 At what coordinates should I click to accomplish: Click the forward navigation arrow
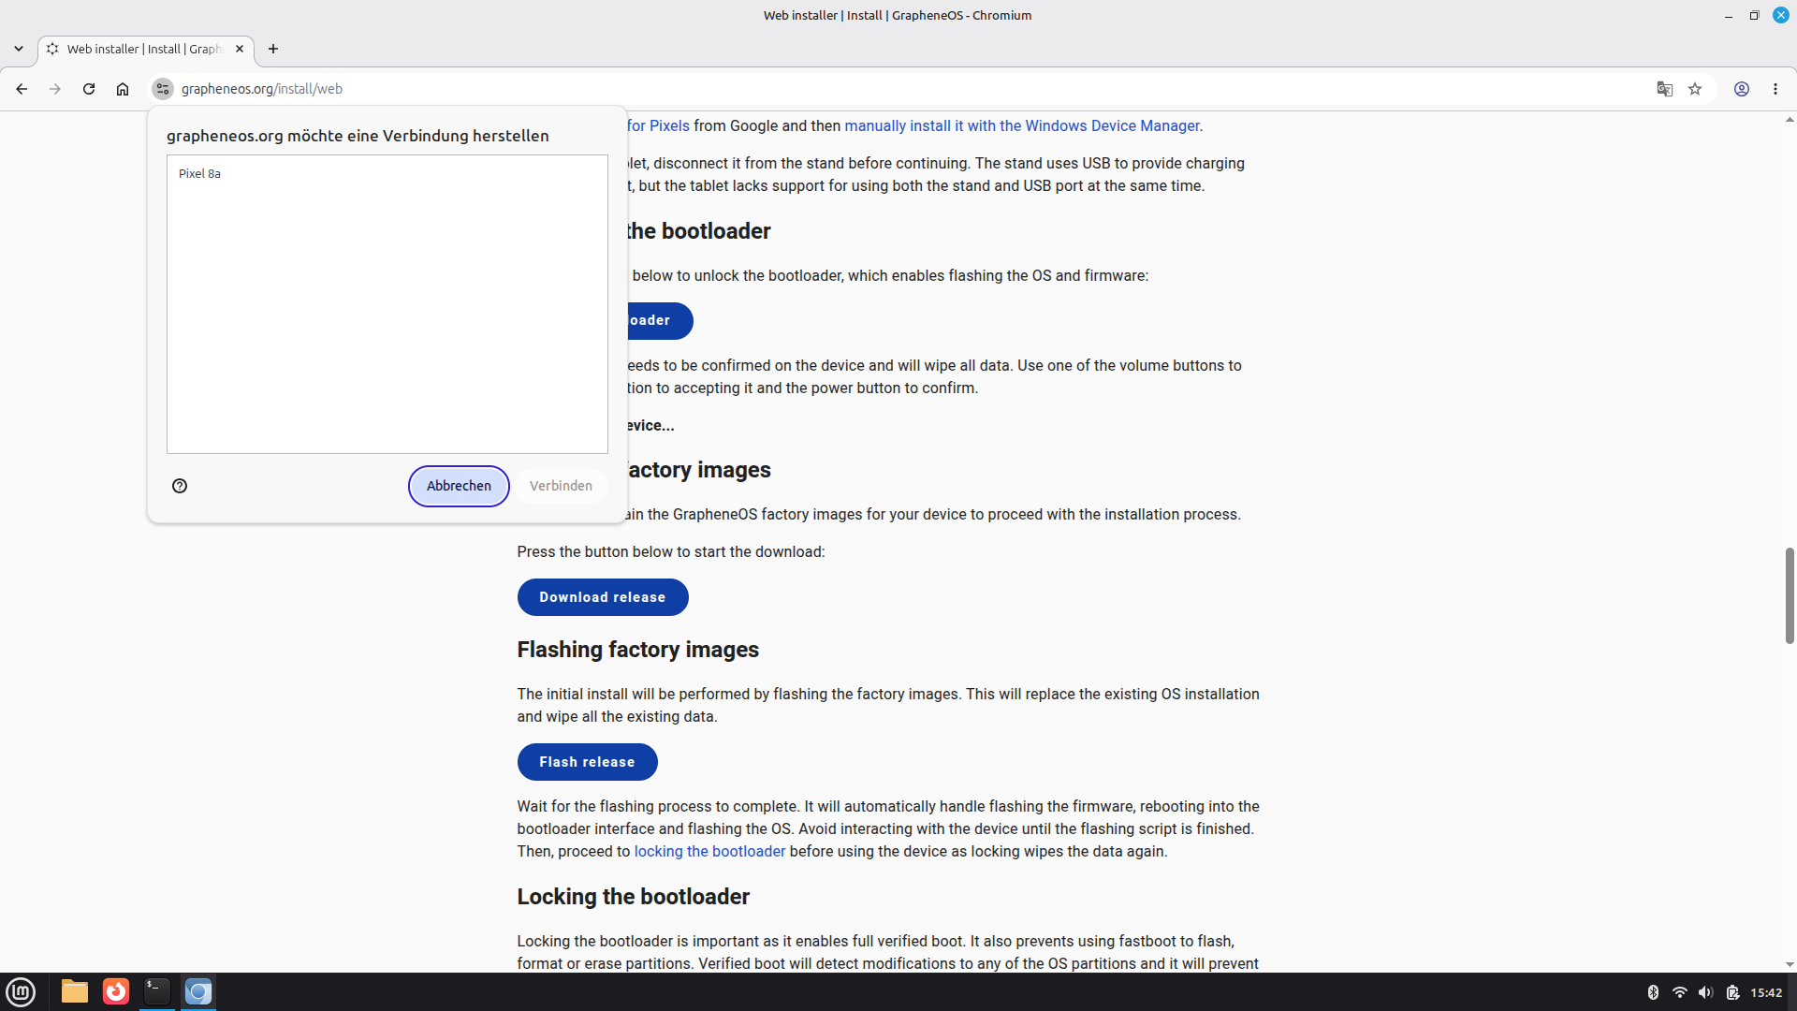point(55,89)
